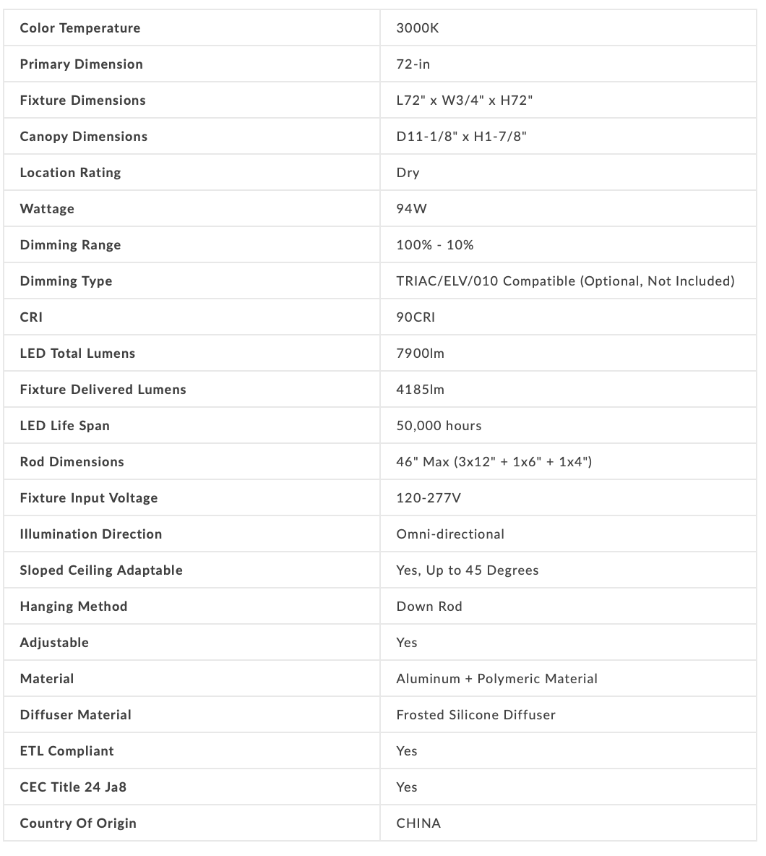Click the 50,000 hours life span value

(x=439, y=426)
